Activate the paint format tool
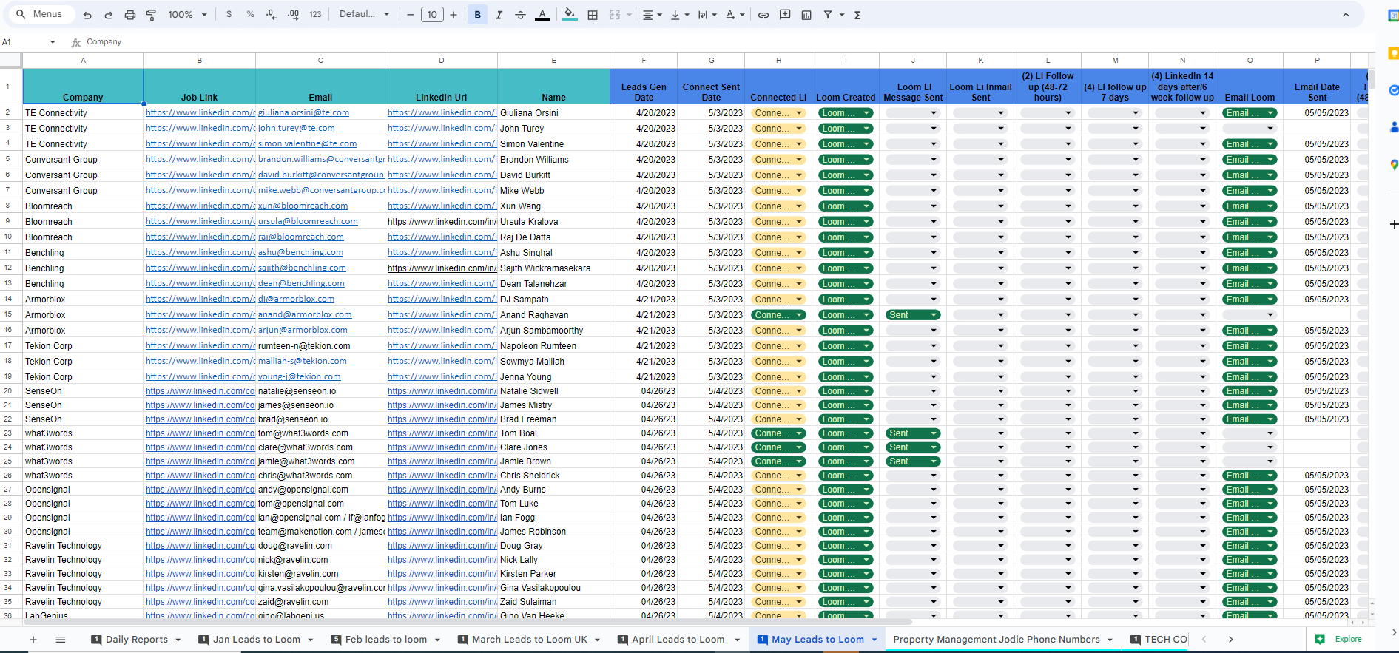This screenshot has width=1399, height=653. click(151, 15)
